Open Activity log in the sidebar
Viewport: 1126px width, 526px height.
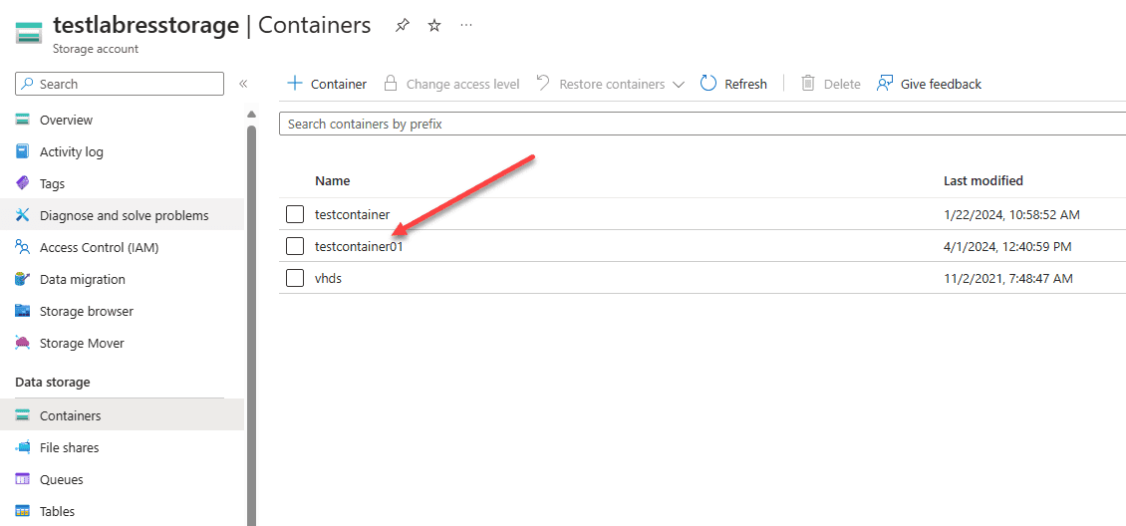[x=71, y=152]
